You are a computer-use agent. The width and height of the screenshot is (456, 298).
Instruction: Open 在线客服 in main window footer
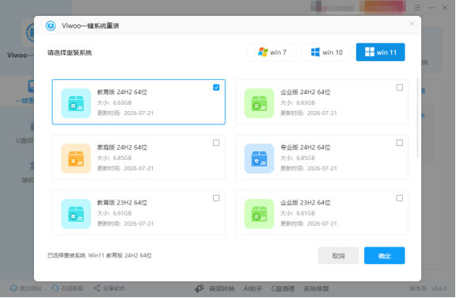(x=67, y=288)
